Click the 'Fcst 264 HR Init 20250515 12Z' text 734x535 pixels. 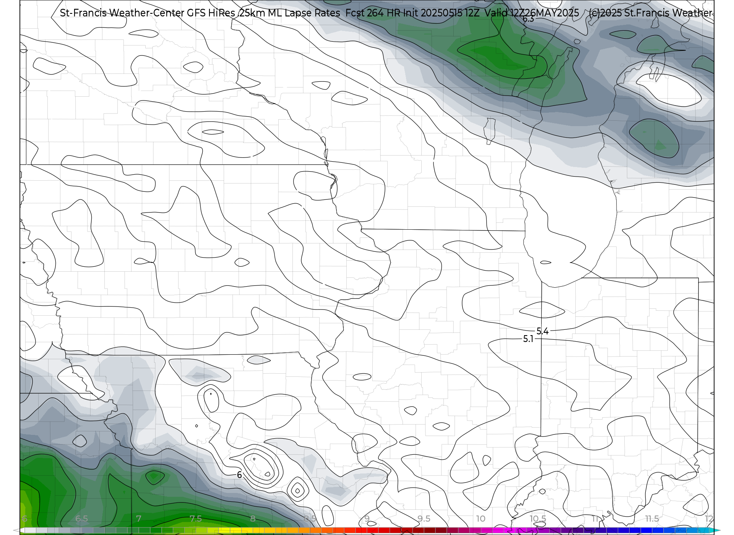412,13
